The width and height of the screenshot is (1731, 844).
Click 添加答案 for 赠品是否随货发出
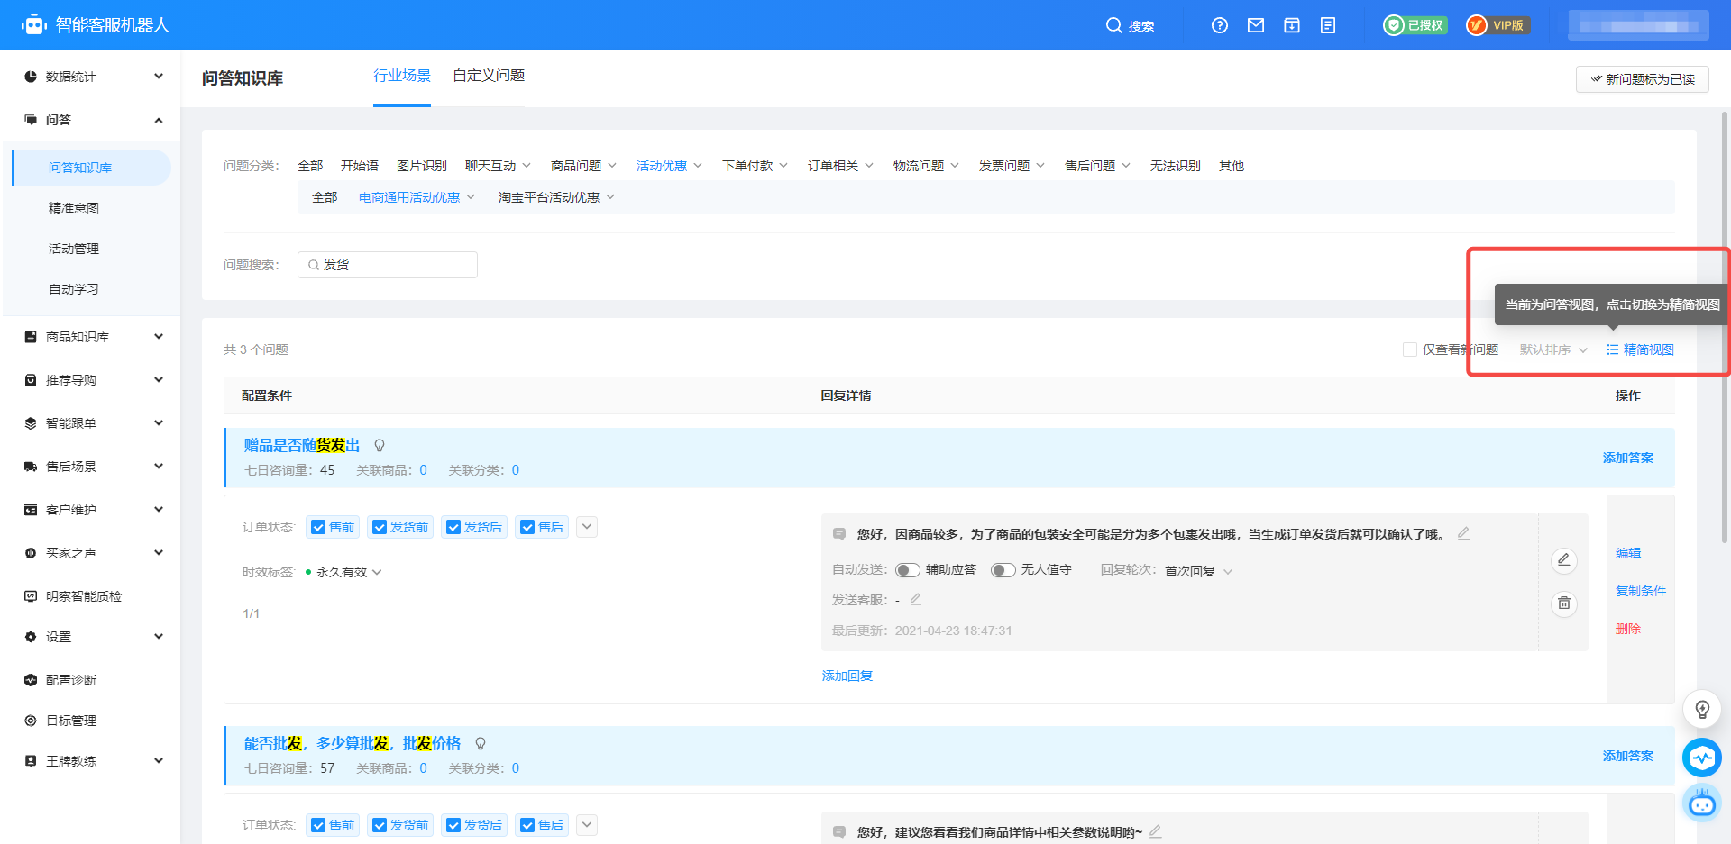1628,458
